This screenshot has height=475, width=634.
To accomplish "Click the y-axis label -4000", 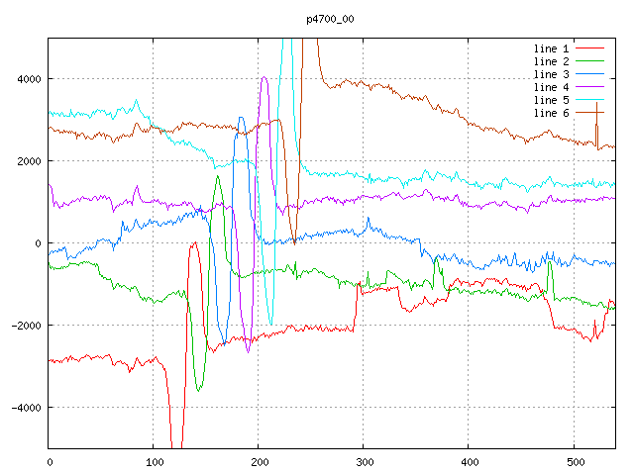I will 27,408.
